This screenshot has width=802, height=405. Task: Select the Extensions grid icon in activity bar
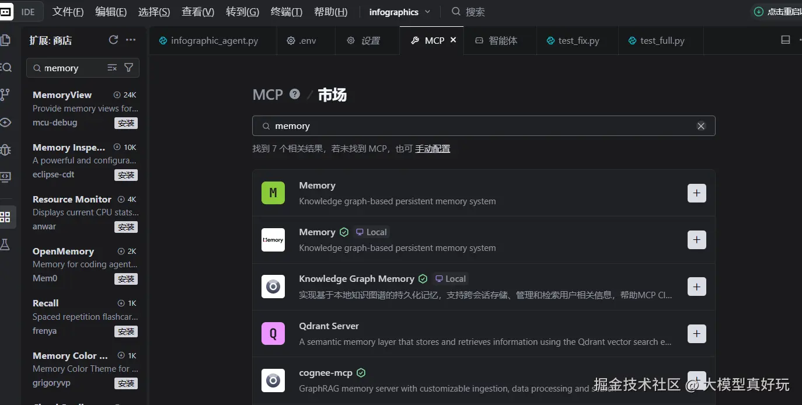[x=5, y=217]
